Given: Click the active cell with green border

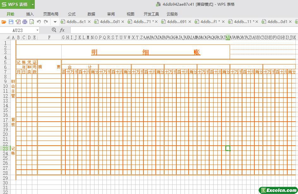Looking at the screenshot, I should pos(228,148).
